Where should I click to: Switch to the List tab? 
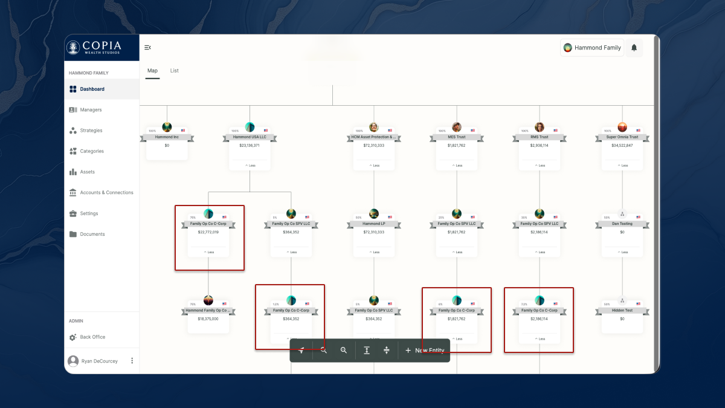174,71
